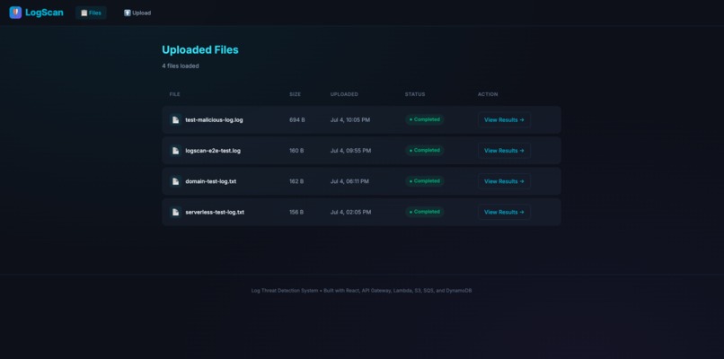This screenshot has height=359, width=724.
Task: Click the UPLOADED column header
Action: [344, 94]
